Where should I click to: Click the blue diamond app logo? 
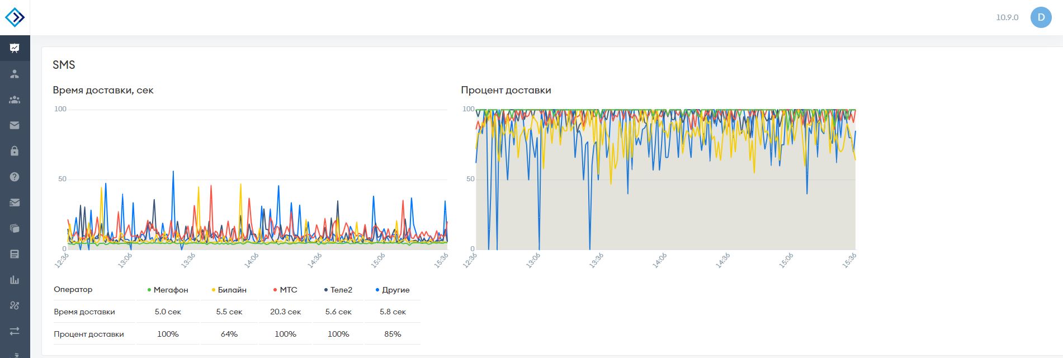coord(15,17)
